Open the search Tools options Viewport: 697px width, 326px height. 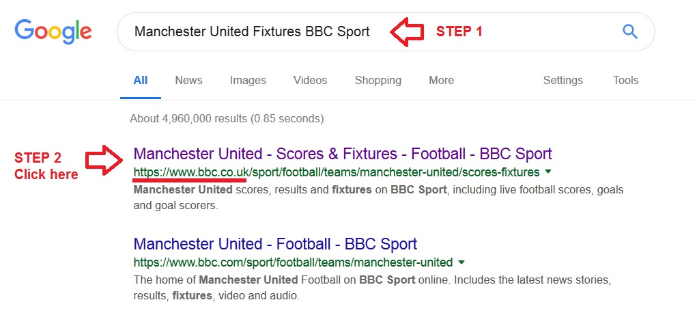pyautogui.click(x=625, y=81)
